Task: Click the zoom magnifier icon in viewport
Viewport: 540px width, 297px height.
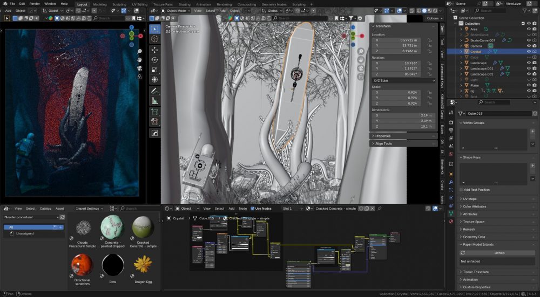Action: pyautogui.click(x=361, y=51)
